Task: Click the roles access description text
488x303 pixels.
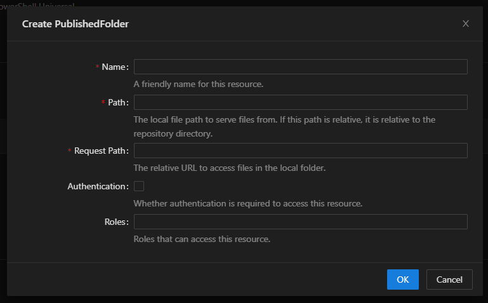Action: [x=202, y=239]
